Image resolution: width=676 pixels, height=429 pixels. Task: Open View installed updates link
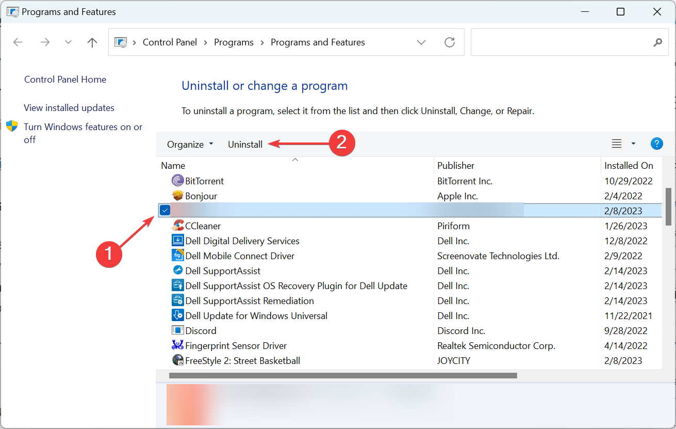coord(69,108)
